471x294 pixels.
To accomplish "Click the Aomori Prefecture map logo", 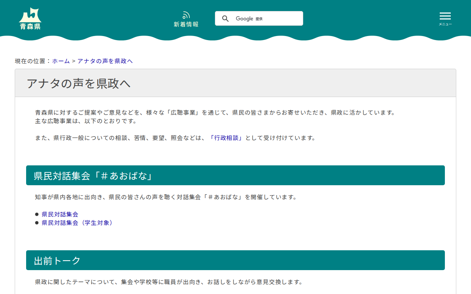I will point(30,15).
